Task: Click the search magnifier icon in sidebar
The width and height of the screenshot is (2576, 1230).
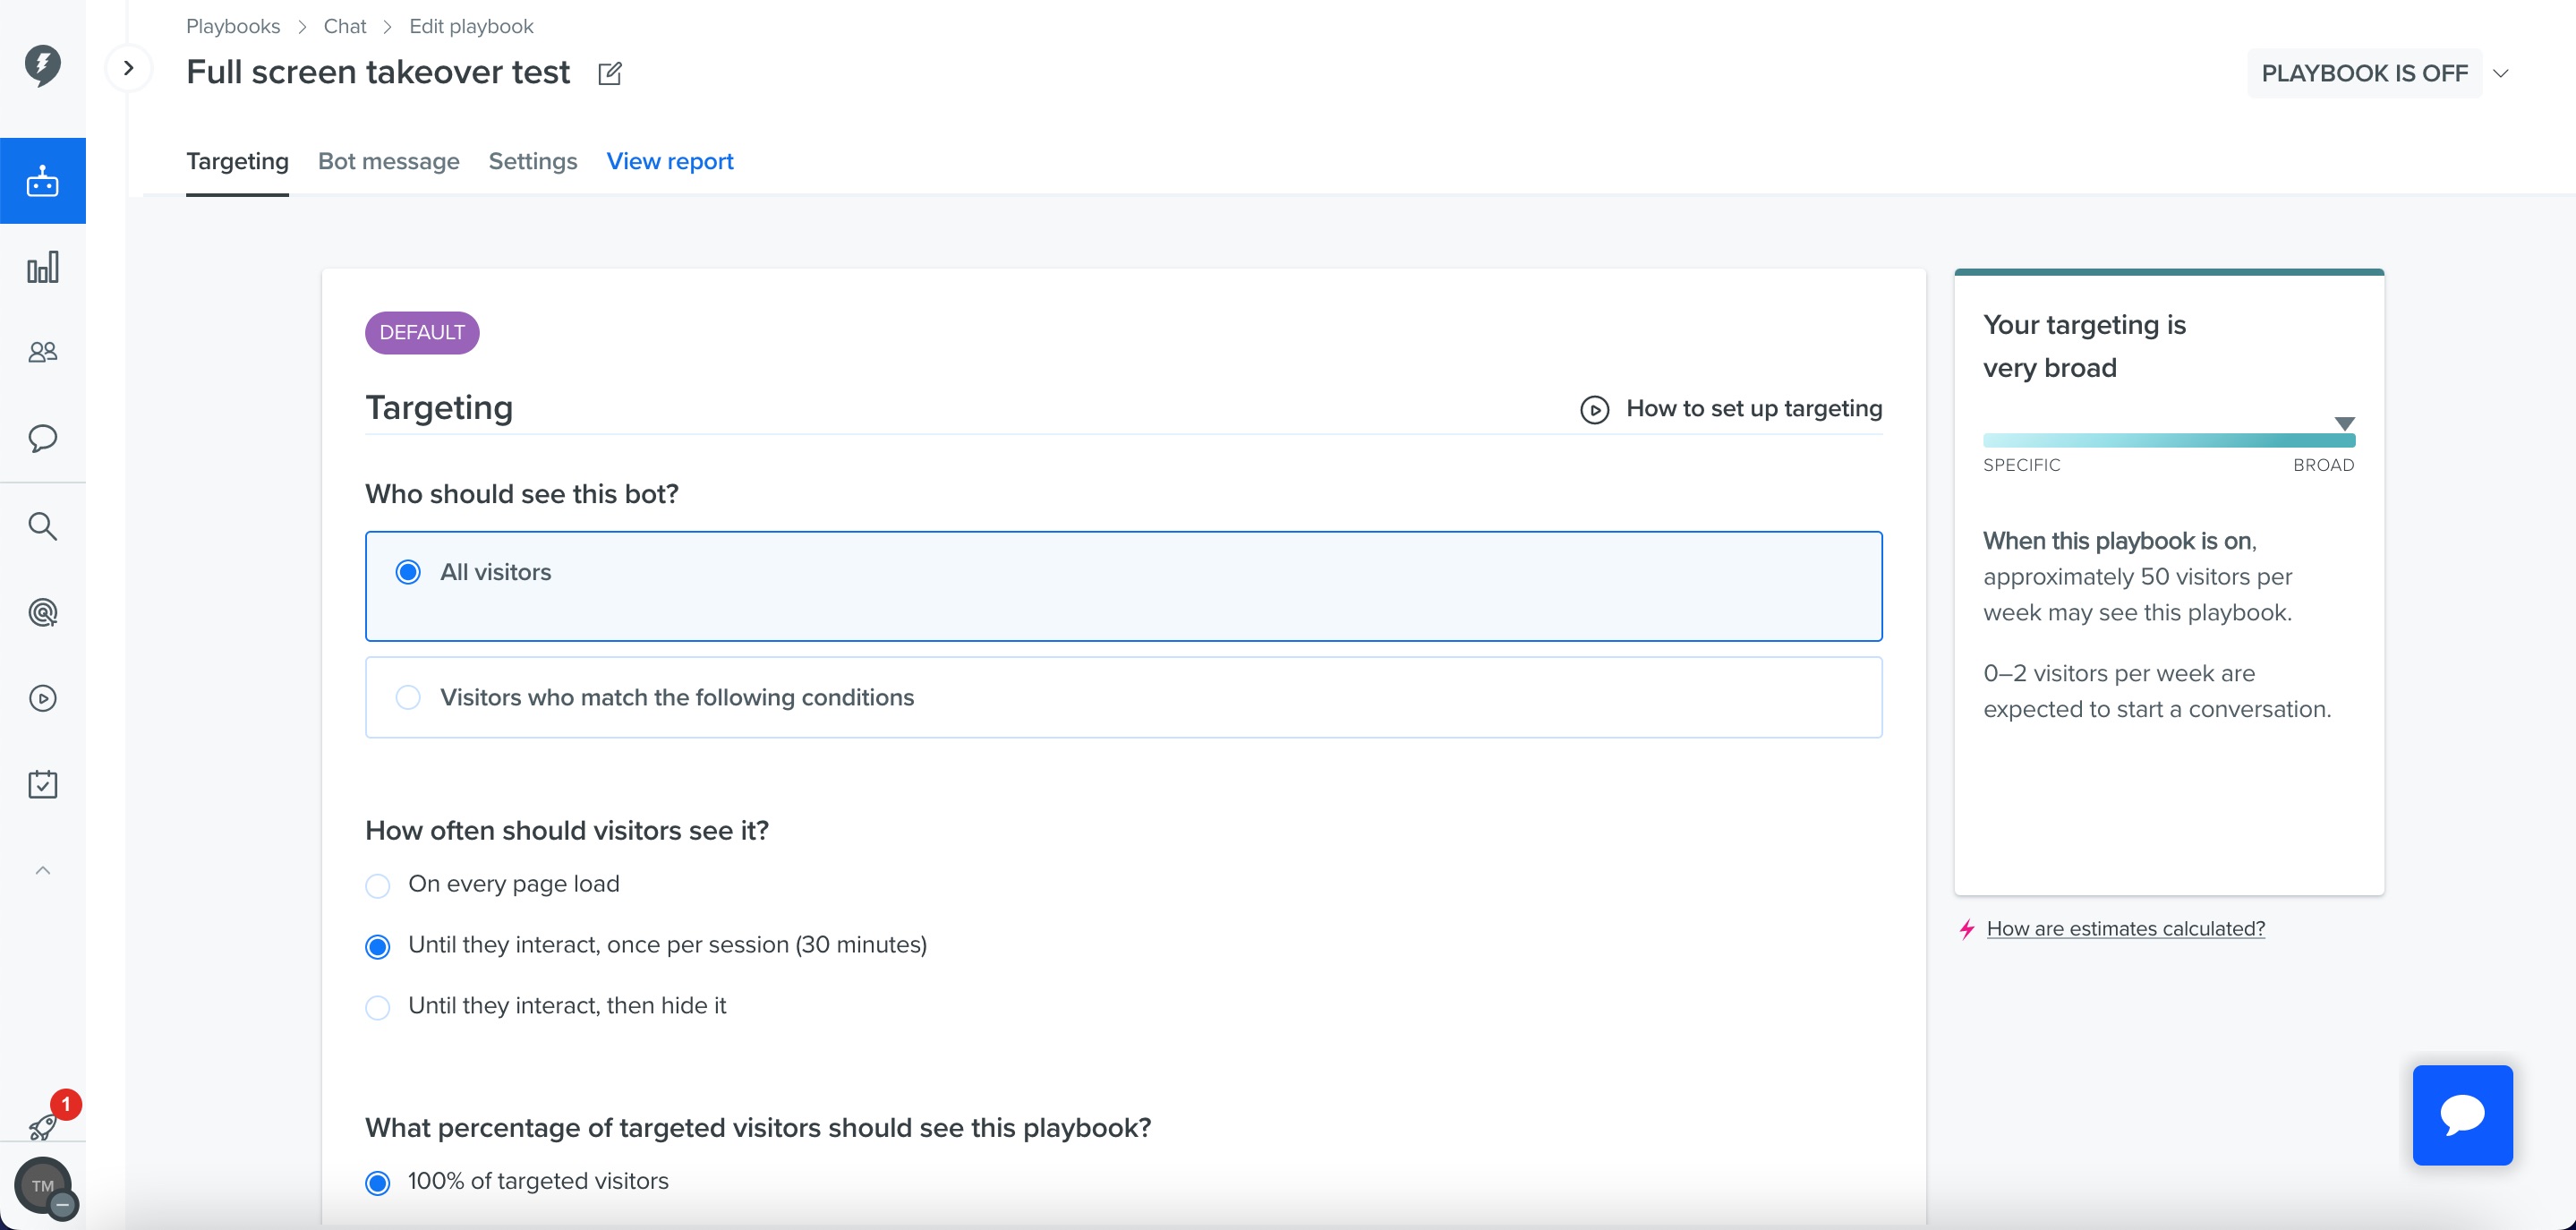Action: (x=42, y=526)
